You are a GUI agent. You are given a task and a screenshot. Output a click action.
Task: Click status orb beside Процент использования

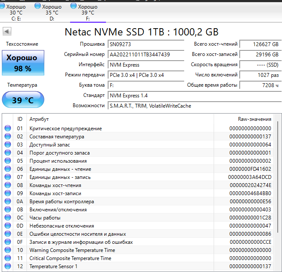coord(8,161)
